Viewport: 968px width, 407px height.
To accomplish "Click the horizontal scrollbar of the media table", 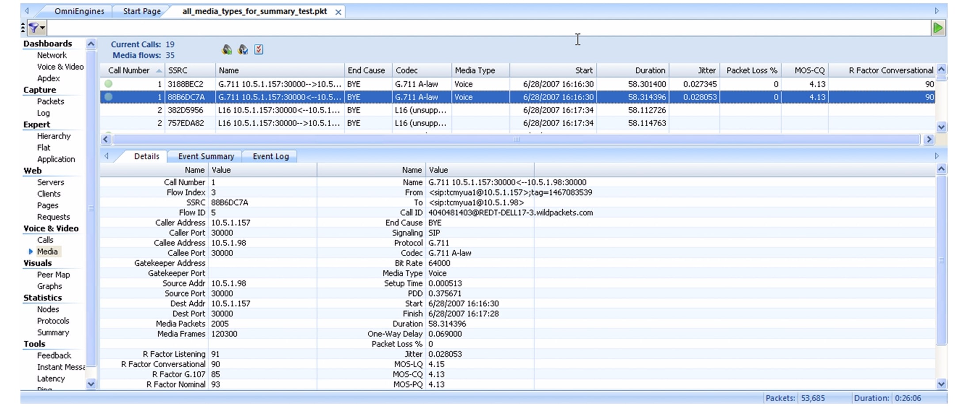I will coord(516,139).
